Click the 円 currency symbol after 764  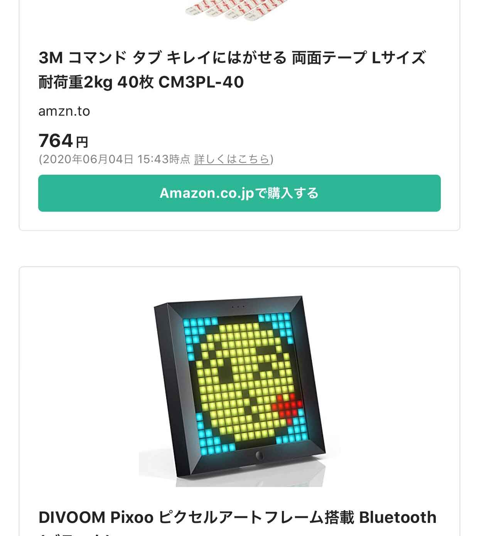coord(82,142)
